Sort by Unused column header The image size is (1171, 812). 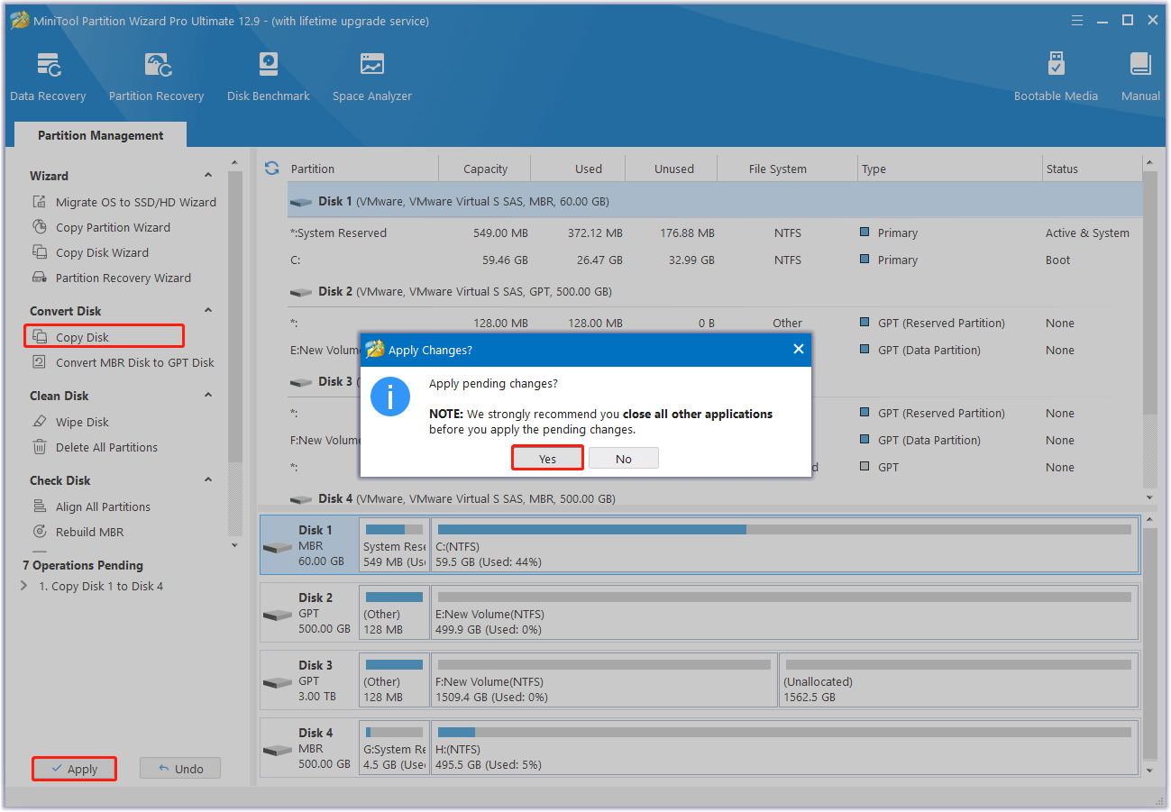tap(673, 169)
